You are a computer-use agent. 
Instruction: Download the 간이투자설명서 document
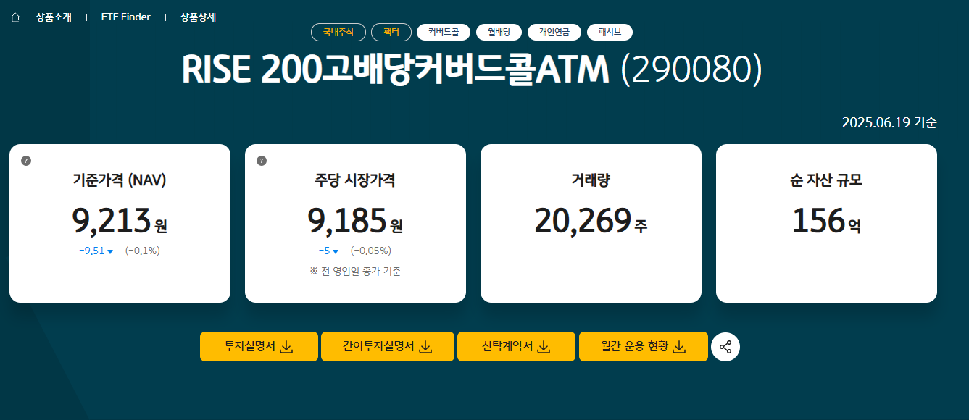pyautogui.click(x=388, y=346)
